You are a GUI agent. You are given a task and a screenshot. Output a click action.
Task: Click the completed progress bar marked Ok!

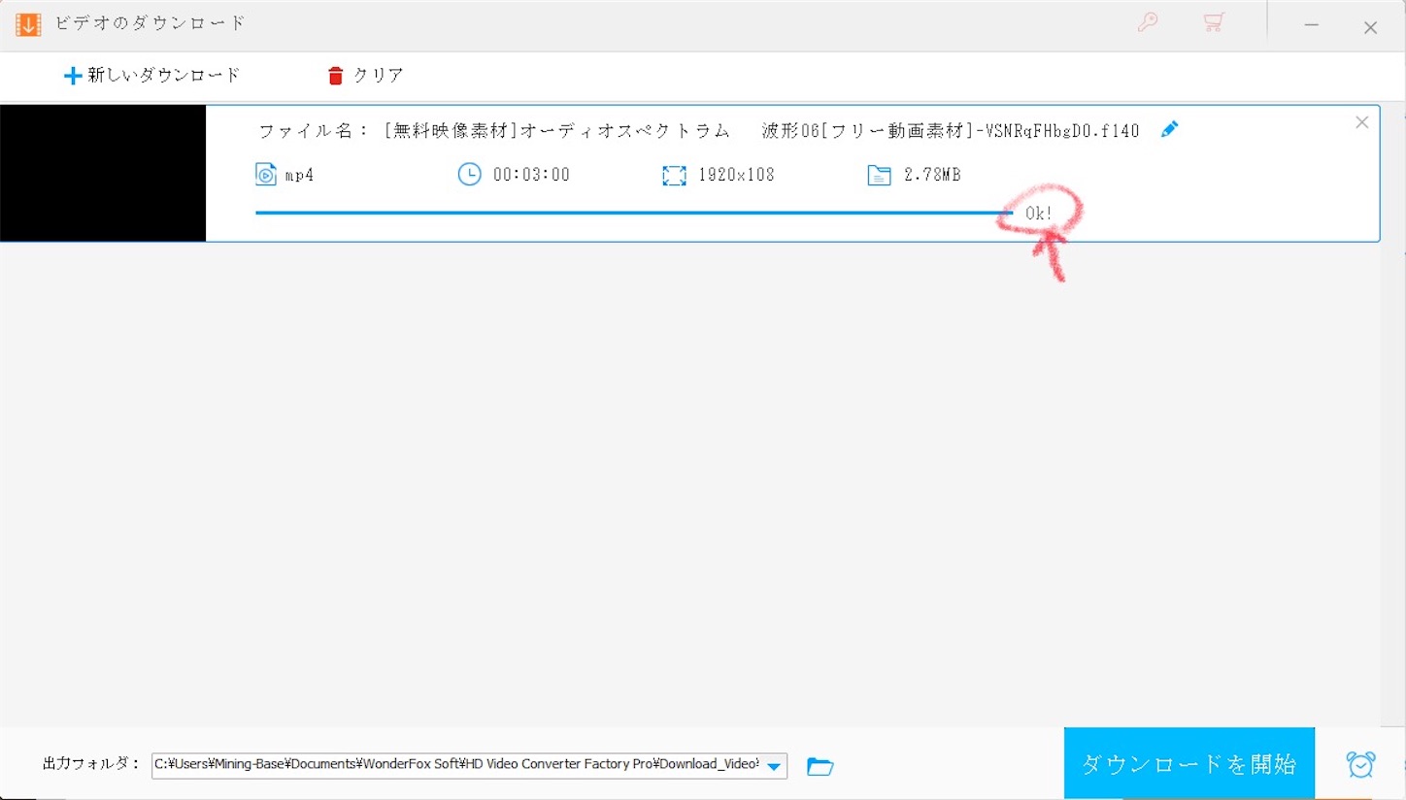631,212
